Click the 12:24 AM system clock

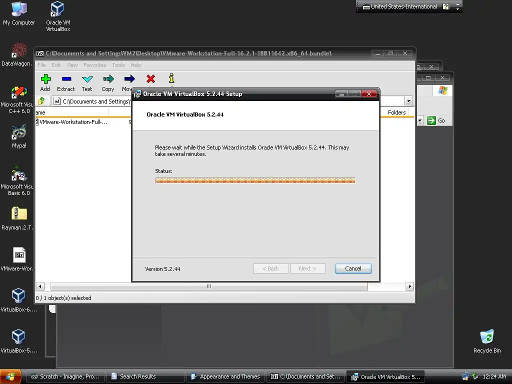point(493,376)
